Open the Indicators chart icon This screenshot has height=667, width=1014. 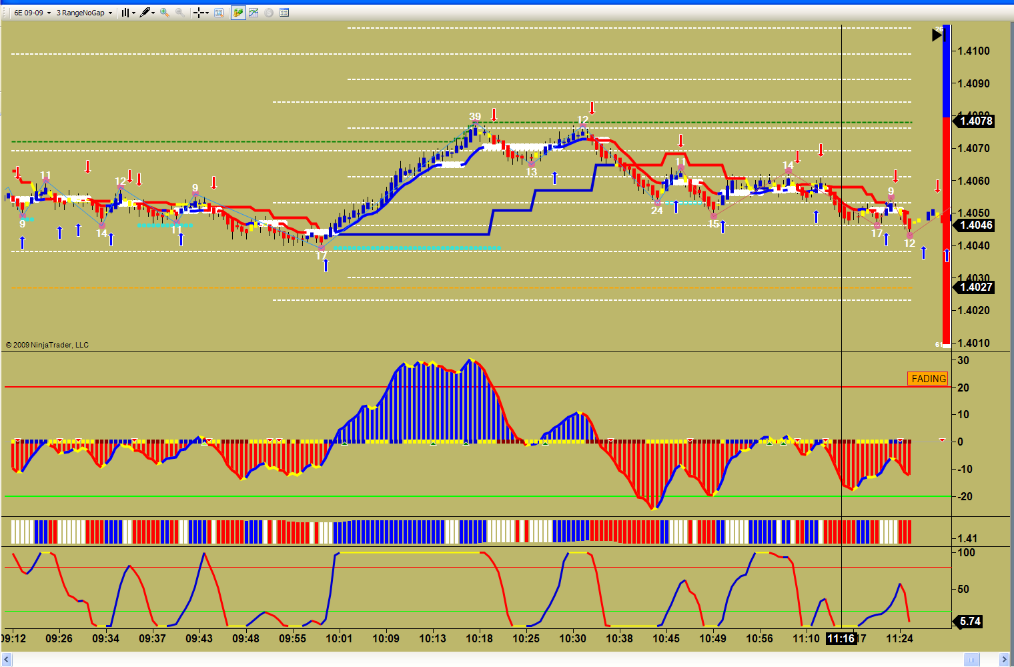coord(253,13)
